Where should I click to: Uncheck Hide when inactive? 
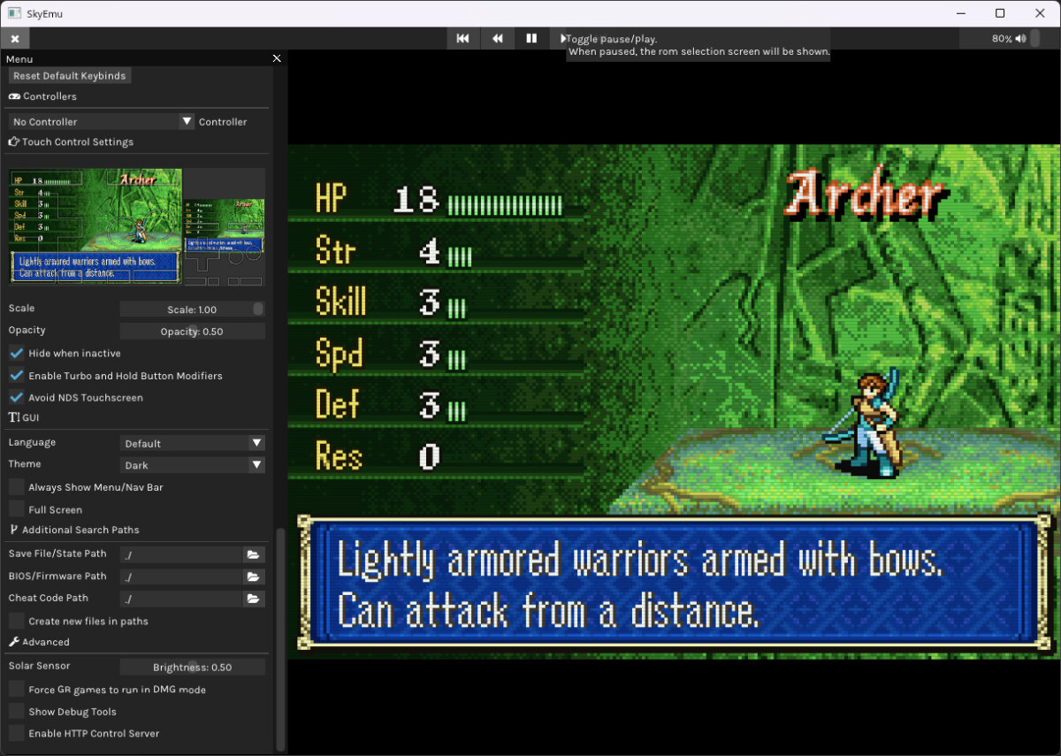tap(17, 353)
